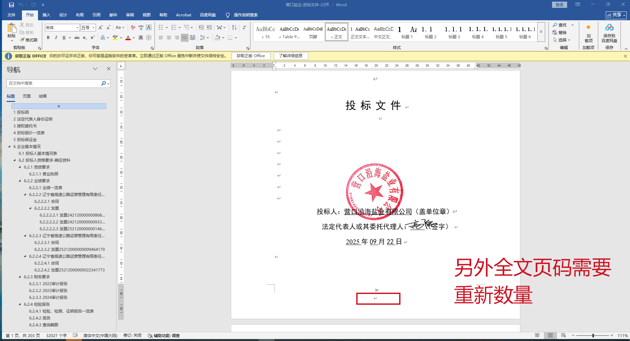This screenshot has width=630, height=341.
Task: Go to heading 6.2.1.1 营业执照
Action: [x=44, y=174]
